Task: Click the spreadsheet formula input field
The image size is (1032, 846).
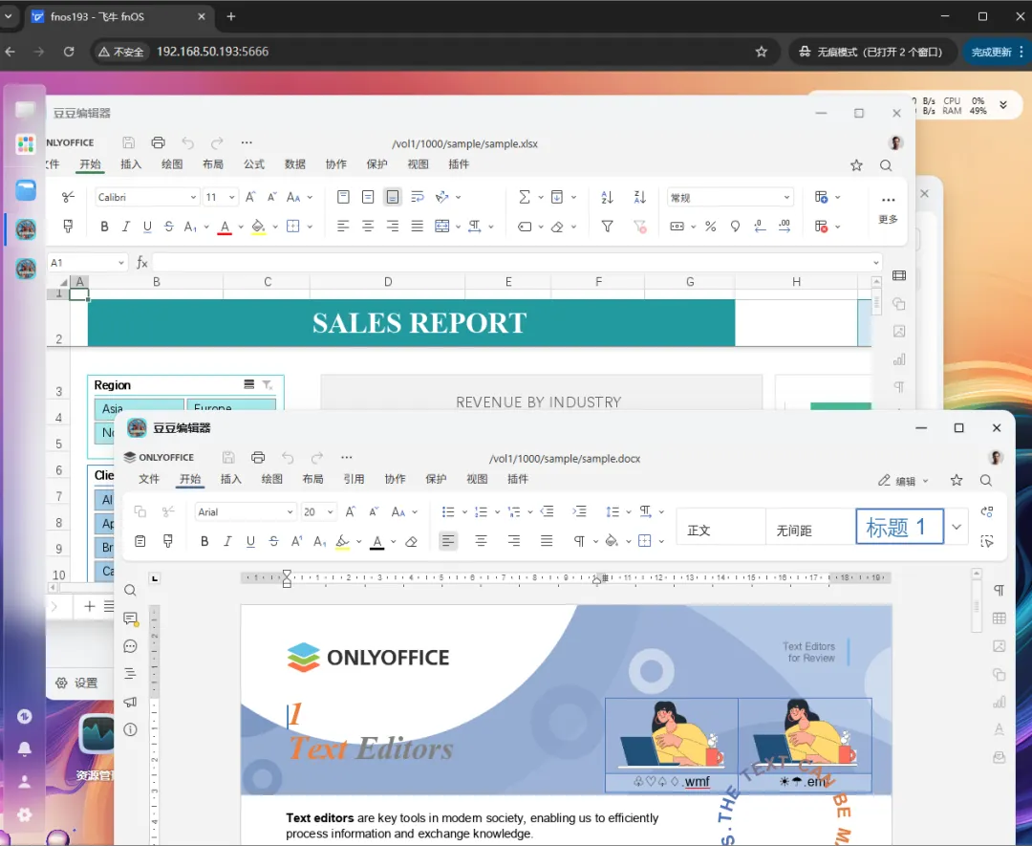Action: coord(511,263)
